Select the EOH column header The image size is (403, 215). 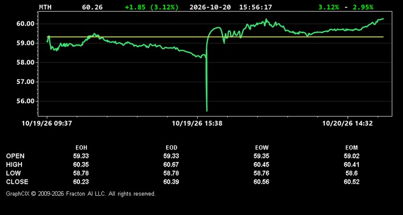click(x=81, y=148)
